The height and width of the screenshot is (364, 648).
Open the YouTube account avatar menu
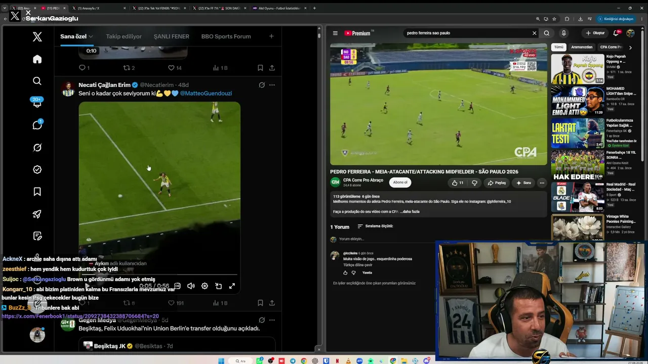pos(630,33)
